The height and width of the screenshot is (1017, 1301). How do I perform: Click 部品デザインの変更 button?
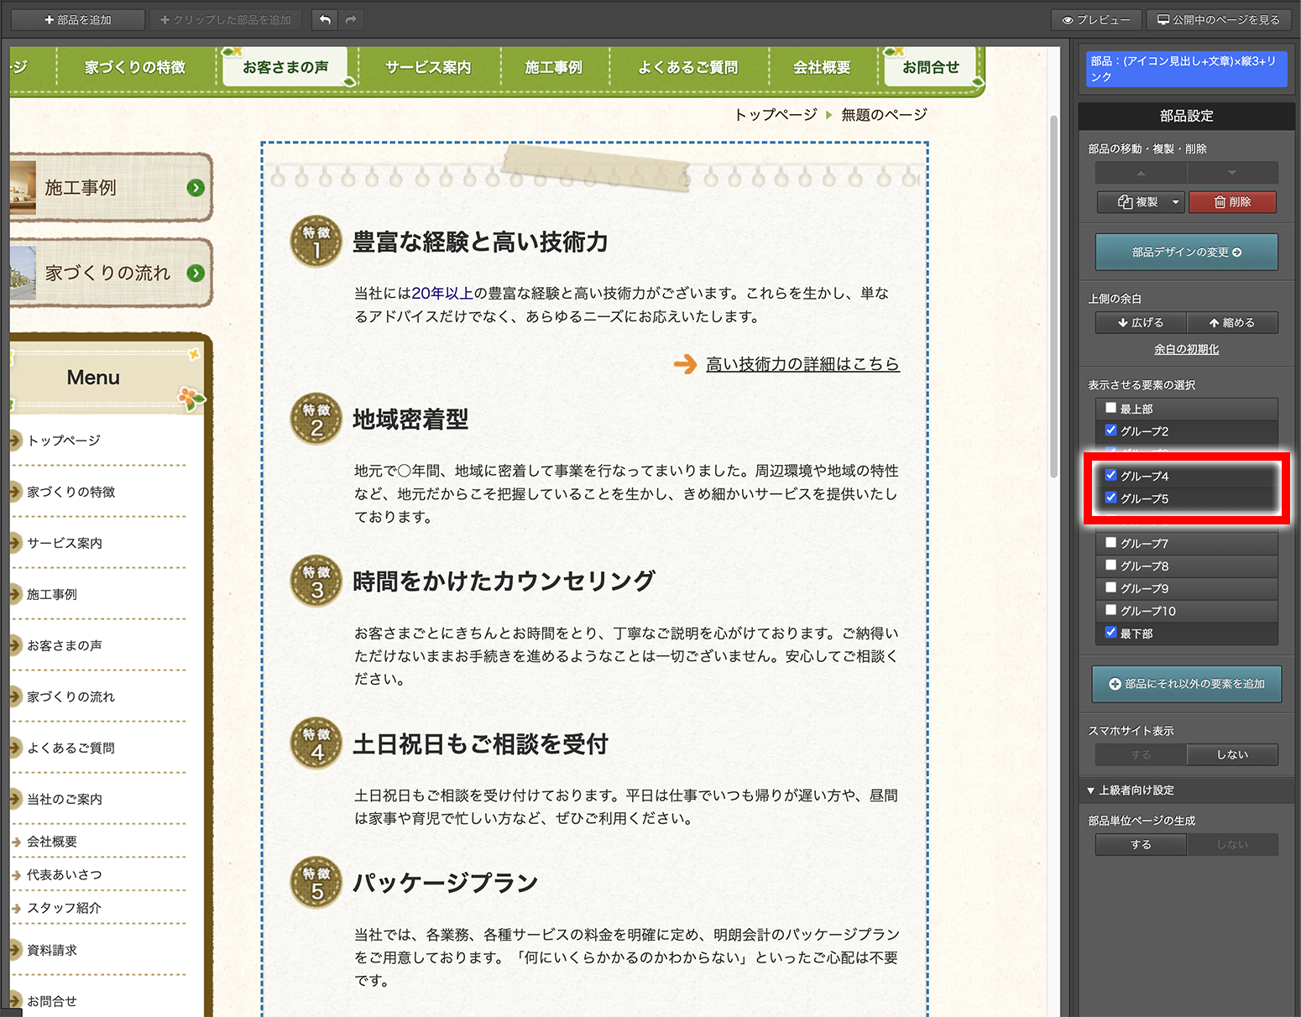pos(1186,252)
